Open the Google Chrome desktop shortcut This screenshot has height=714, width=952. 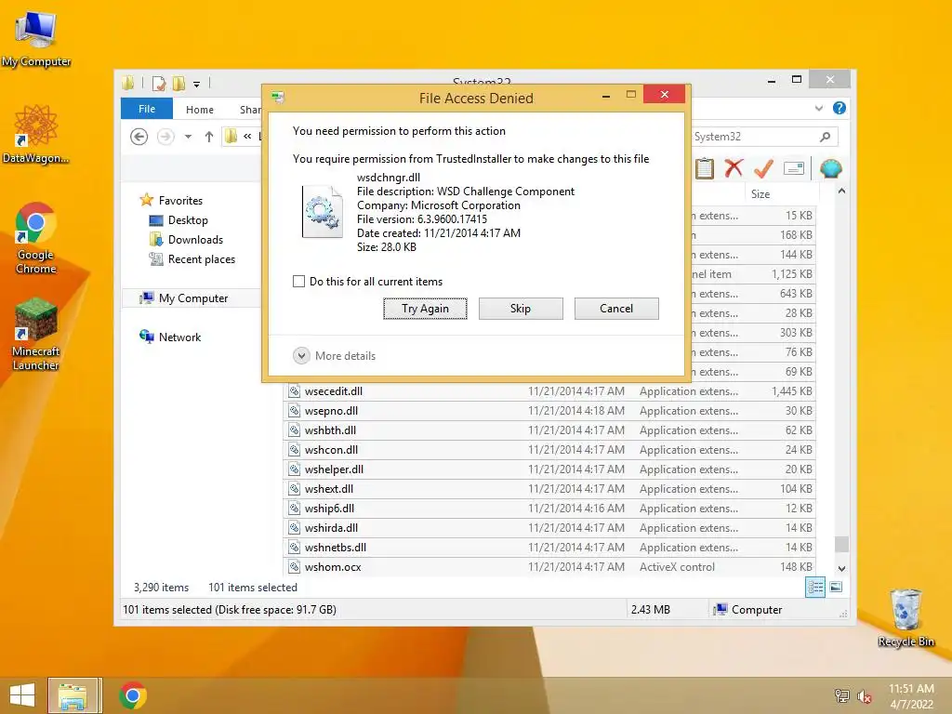(35, 238)
